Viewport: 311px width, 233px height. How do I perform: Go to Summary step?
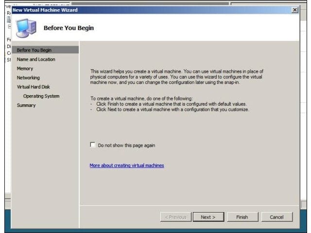[26, 105]
